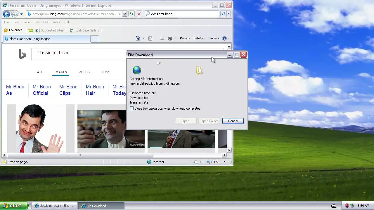
Task: Click the Home icon in command bar
Action: 138,38
